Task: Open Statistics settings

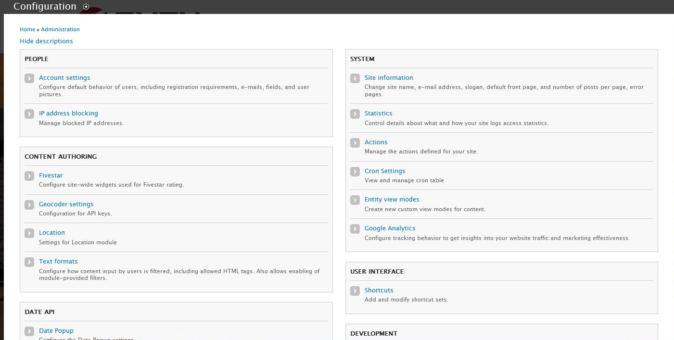Action: [378, 113]
